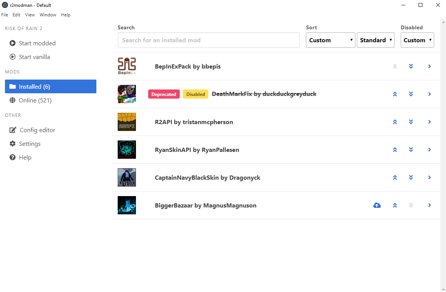Click the yellow Disabled tag
The height and width of the screenshot is (292, 446).
pos(195,94)
